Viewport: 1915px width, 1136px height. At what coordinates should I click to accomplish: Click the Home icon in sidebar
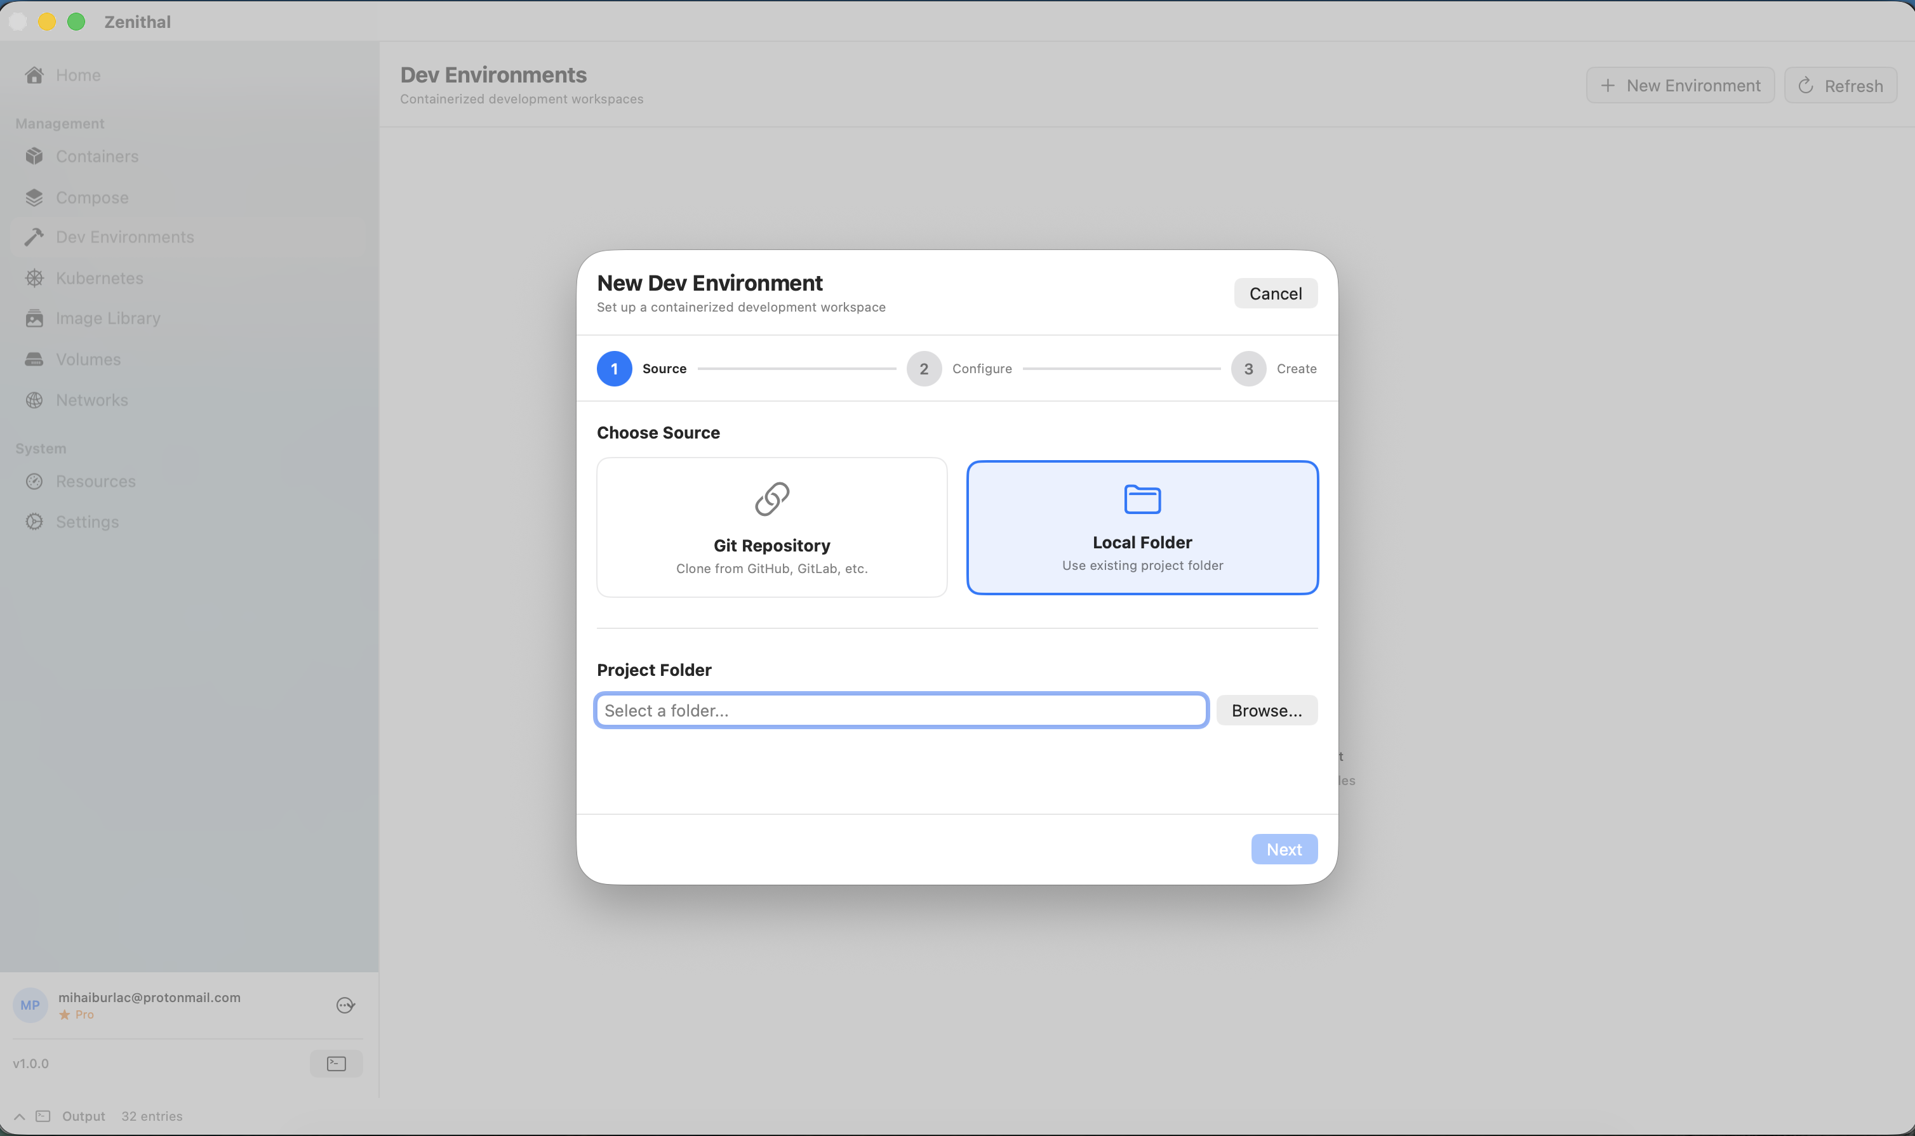[34, 75]
